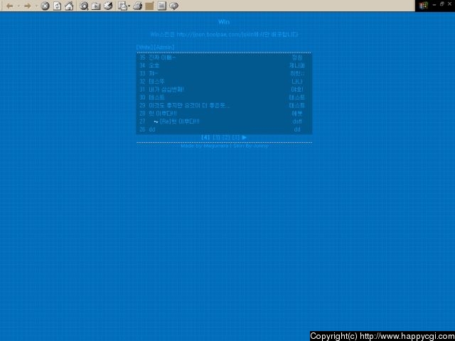455x341 pixels.
Task: Select page [4] in pagination
Action: pos(205,137)
